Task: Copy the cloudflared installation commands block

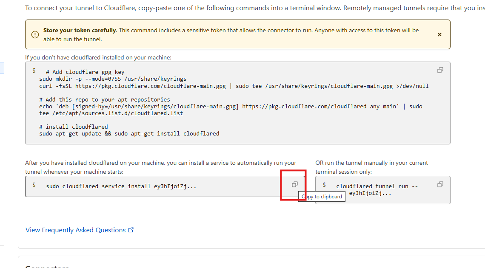Action: coord(440,70)
